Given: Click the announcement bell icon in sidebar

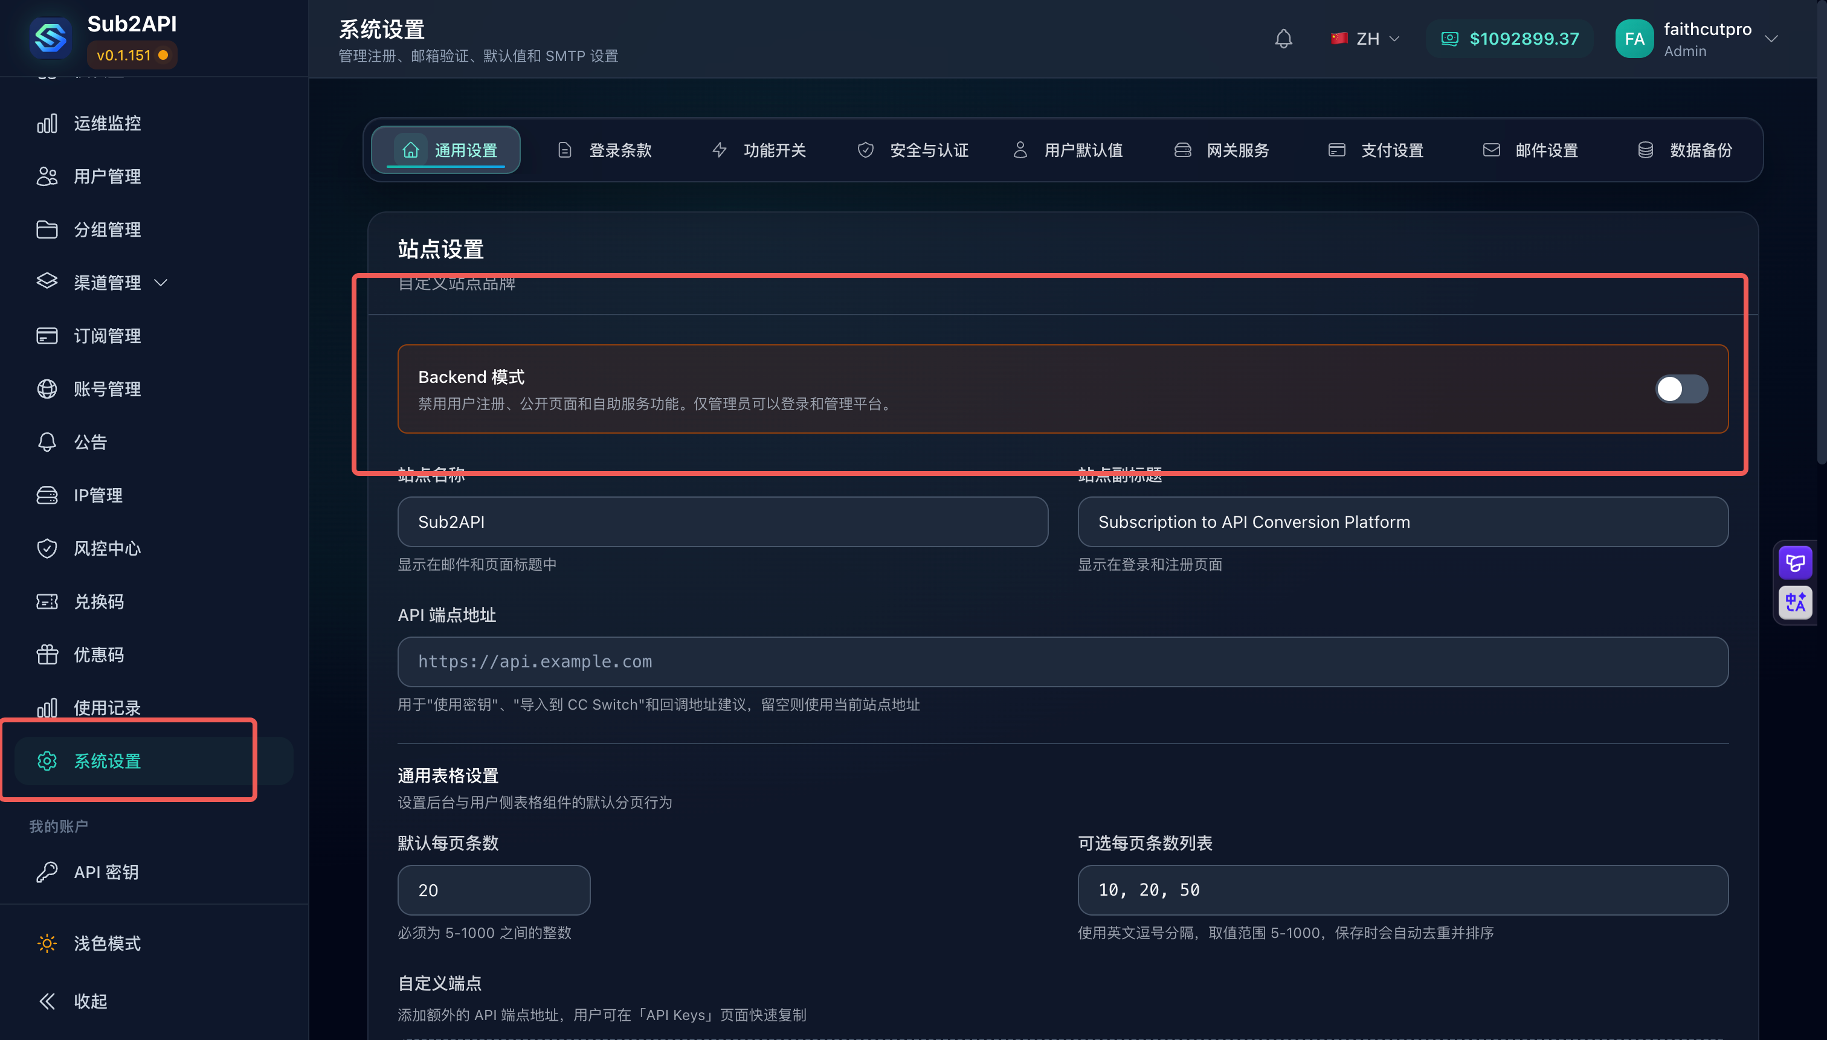Looking at the screenshot, I should pyautogui.click(x=47, y=442).
